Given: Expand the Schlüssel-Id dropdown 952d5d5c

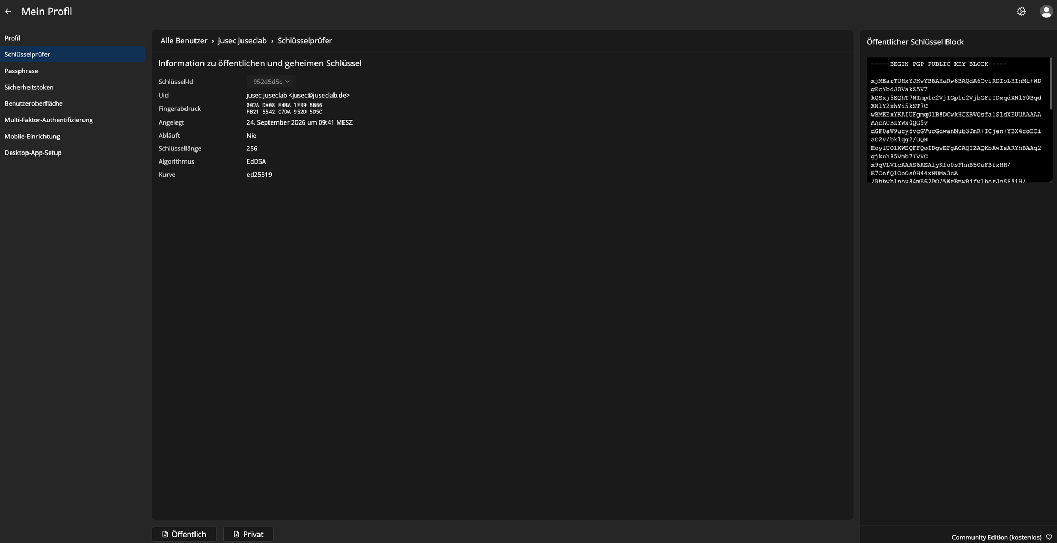Looking at the screenshot, I should pos(271,82).
